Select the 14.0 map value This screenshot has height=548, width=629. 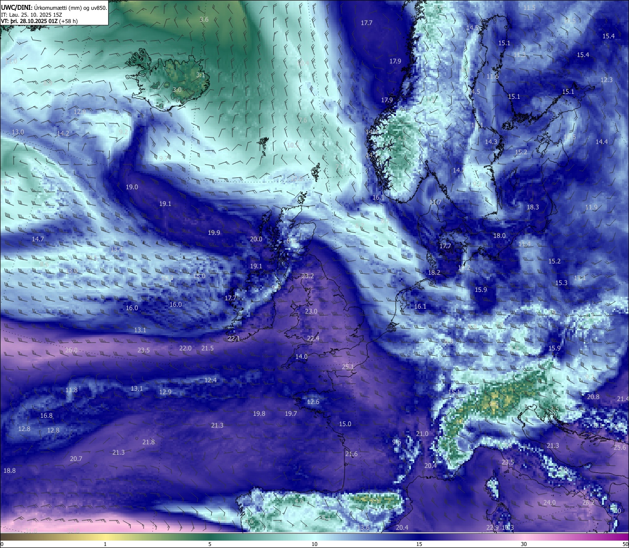301,357
